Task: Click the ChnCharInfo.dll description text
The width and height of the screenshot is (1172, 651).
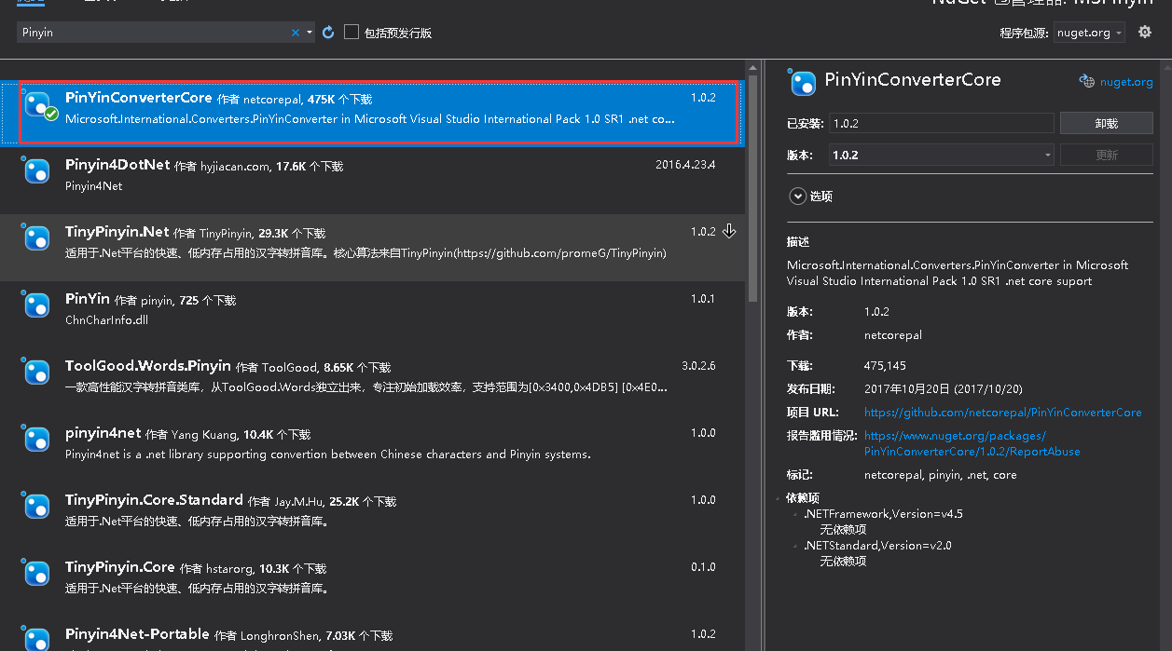Action: coord(106,320)
